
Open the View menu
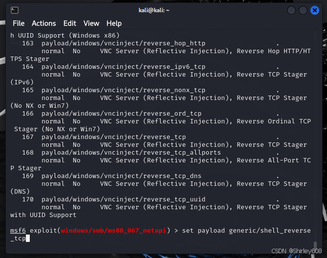click(91, 23)
